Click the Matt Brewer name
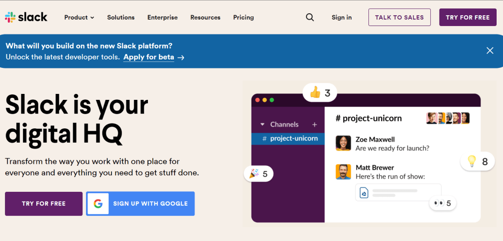The image size is (503, 241). 375,167
